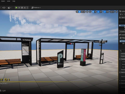The height and width of the screenshot is (94, 125).
Task: Select the highlighted Floor component row
Action: (x=122, y=41)
